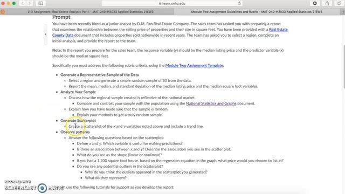Add a new tab with plus button
Viewport: 345px width, 194px height.
tap(343, 12)
